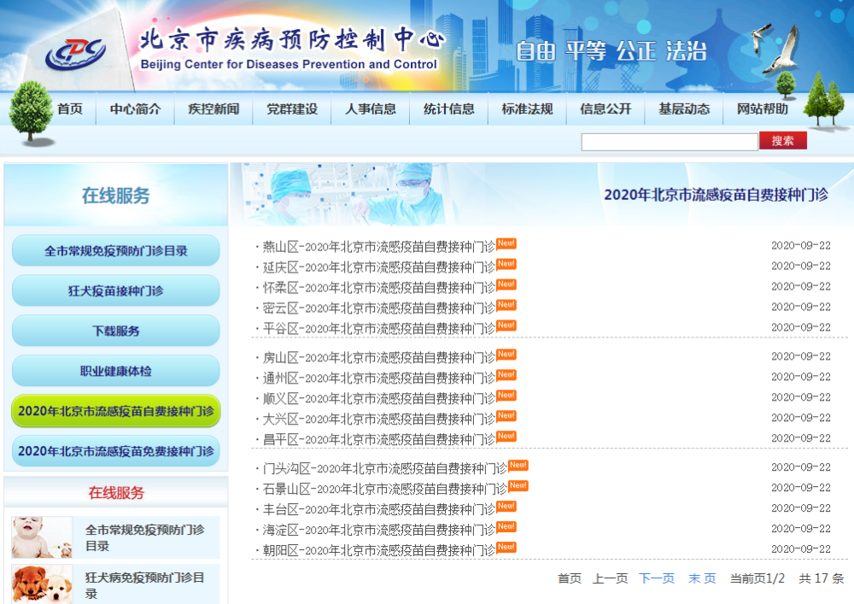Open the 首页 navigation menu item
Screen dimensions: 854x604
click(x=70, y=109)
